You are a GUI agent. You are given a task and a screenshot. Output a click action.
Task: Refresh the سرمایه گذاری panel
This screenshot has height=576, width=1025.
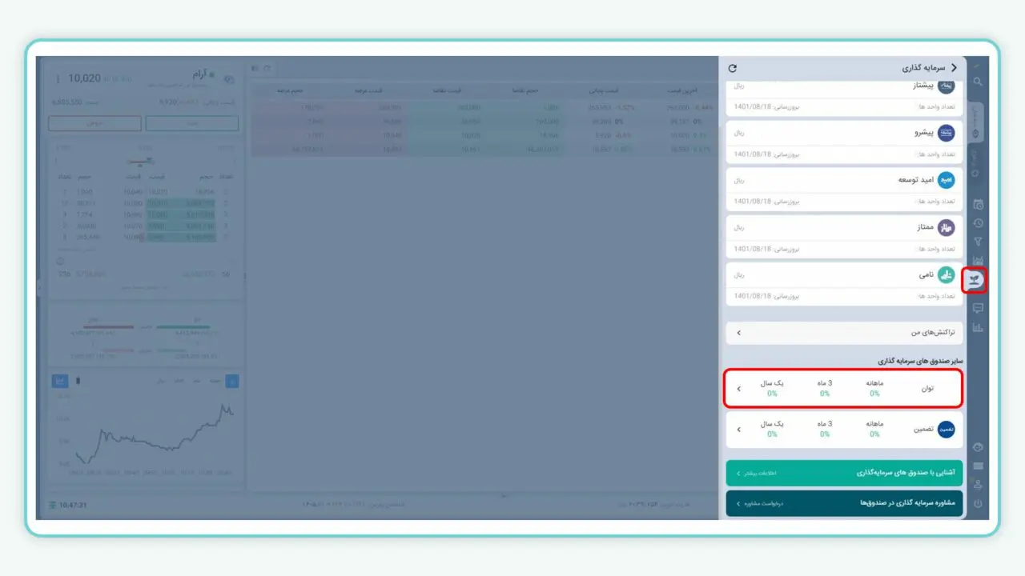pyautogui.click(x=732, y=69)
